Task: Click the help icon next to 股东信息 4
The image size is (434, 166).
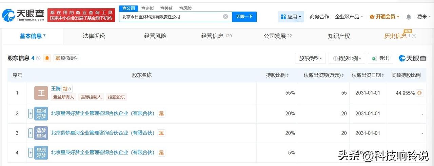Action: (38, 58)
